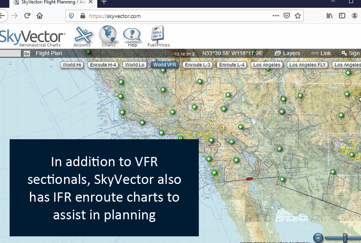
Task: Go to the browser home page
Action: pyautogui.click(x=40, y=16)
